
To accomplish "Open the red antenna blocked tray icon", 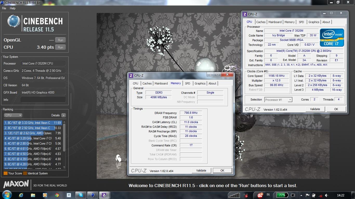I will coord(246,195).
